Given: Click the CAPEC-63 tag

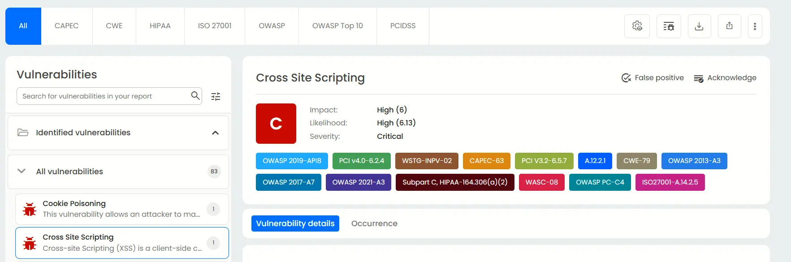Looking at the screenshot, I should 487,161.
